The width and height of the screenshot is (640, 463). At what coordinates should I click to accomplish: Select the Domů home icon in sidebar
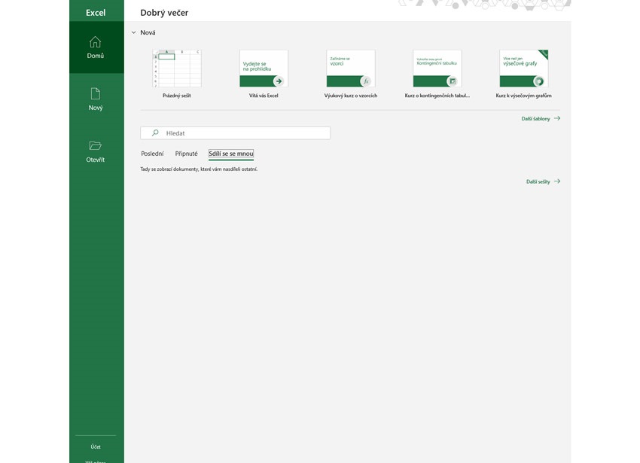point(96,42)
